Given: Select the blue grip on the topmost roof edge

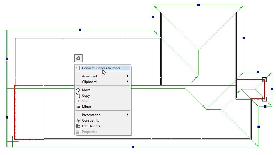Looking at the screenshot, I should click(x=199, y=5).
